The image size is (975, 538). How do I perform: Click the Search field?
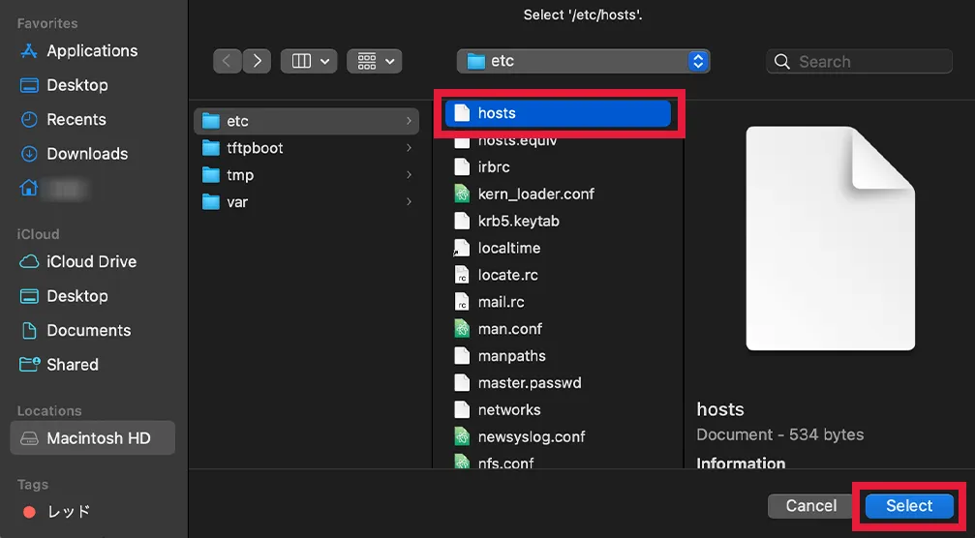[860, 62]
